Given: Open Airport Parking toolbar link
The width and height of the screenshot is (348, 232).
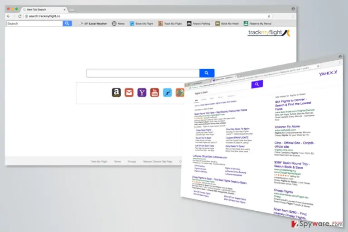Looking at the screenshot, I should 198,24.
